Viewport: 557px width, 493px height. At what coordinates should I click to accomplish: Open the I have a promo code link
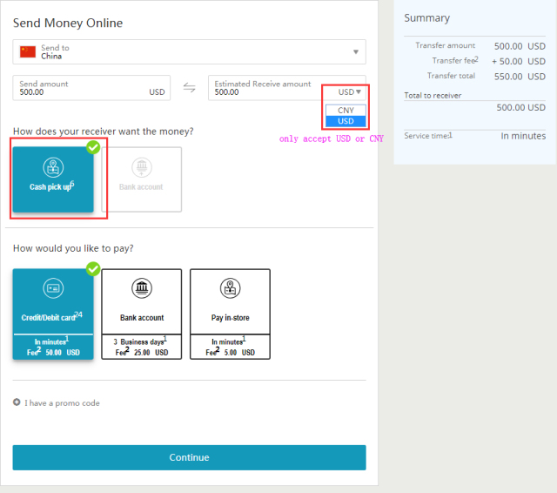point(62,403)
